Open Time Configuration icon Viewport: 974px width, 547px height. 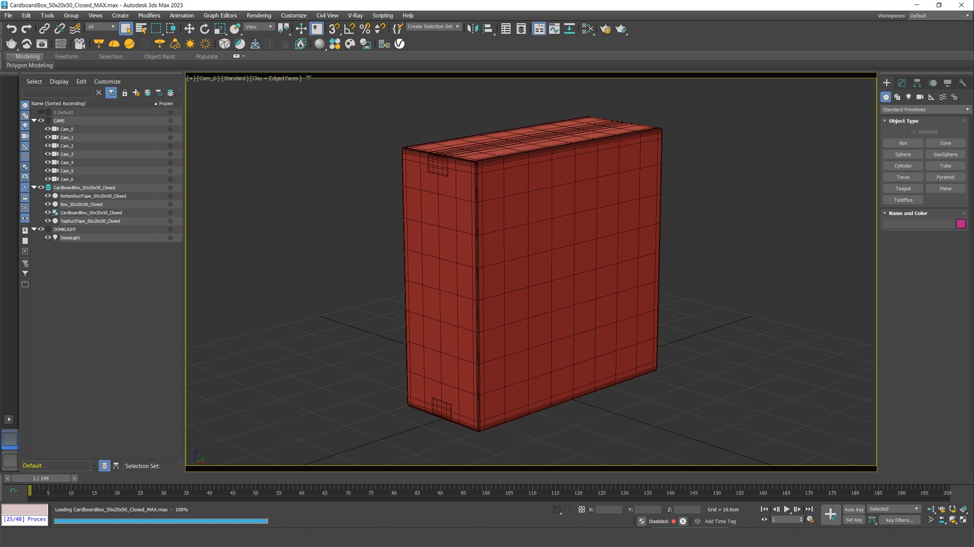[810, 520]
